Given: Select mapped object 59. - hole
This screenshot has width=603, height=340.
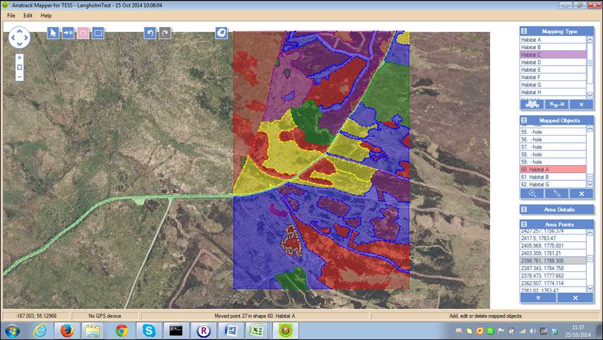Looking at the screenshot, I should (553, 162).
